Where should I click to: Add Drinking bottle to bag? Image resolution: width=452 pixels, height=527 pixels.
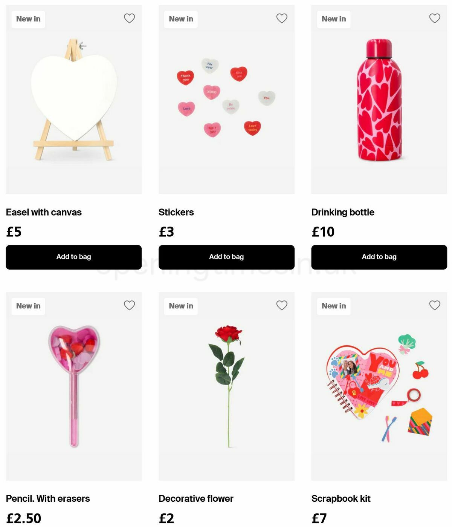click(x=379, y=257)
